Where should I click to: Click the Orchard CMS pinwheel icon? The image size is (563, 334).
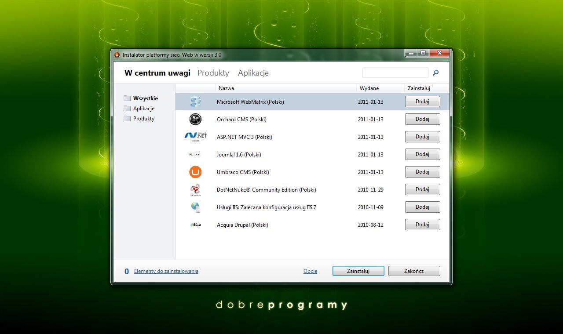point(195,119)
